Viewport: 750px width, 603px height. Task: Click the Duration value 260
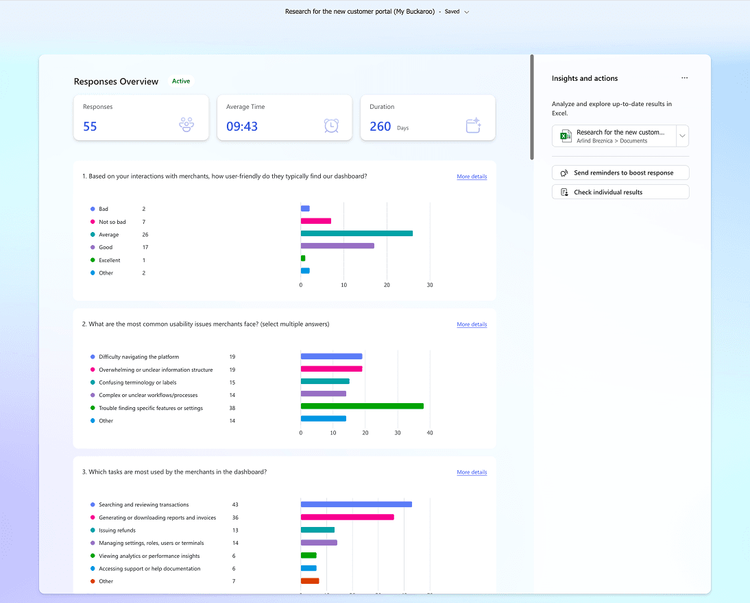coord(380,127)
